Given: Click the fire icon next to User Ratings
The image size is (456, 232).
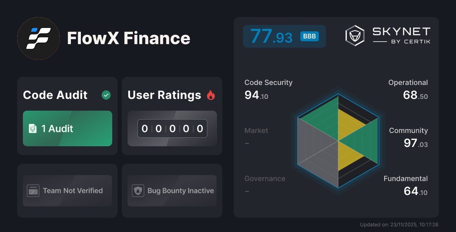Looking at the screenshot, I should (x=211, y=95).
